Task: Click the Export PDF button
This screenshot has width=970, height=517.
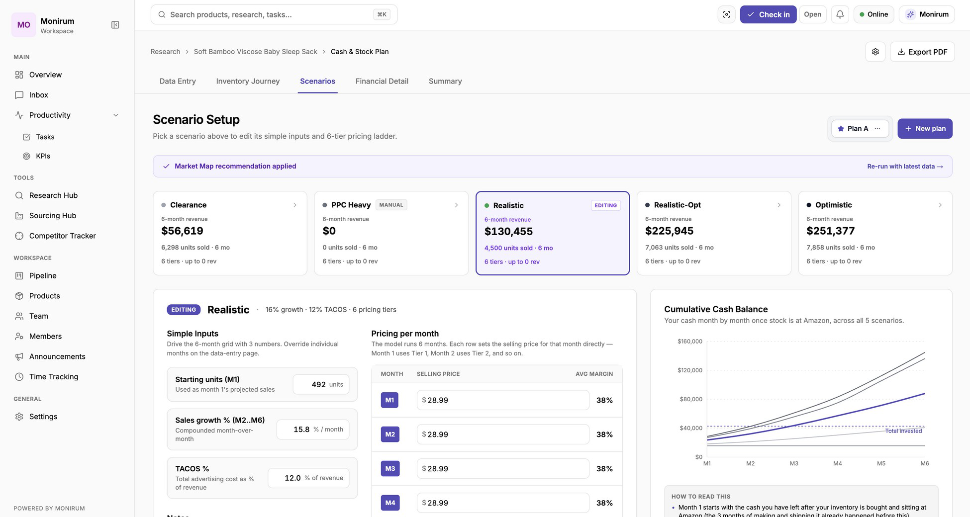Action: coord(922,52)
